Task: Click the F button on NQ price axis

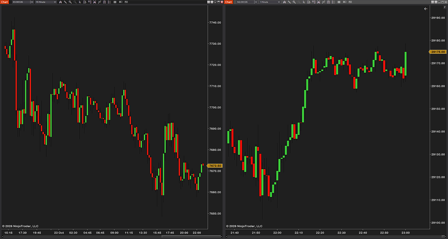Action: (444, 8)
